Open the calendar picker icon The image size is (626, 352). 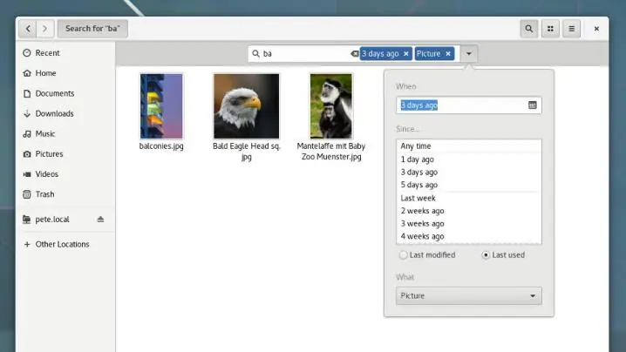point(532,105)
